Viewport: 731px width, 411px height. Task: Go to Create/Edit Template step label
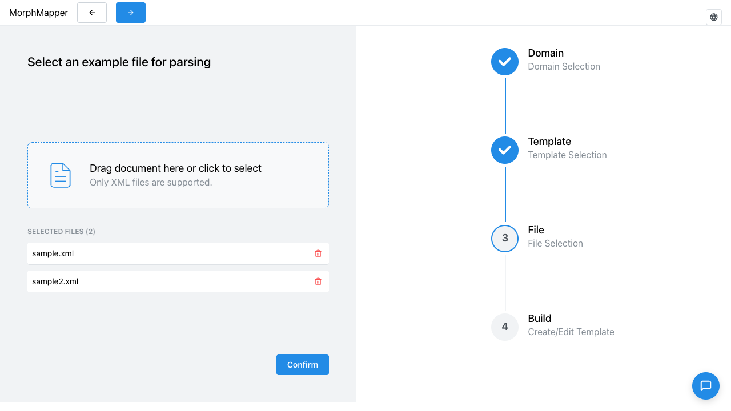click(x=571, y=332)
